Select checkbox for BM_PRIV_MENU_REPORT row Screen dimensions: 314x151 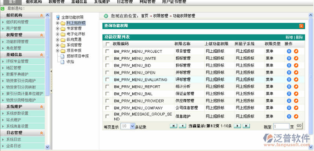(x=108, y=87)
